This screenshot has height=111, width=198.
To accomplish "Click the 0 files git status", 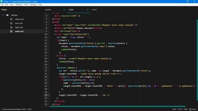I will [x=194, y=109].
